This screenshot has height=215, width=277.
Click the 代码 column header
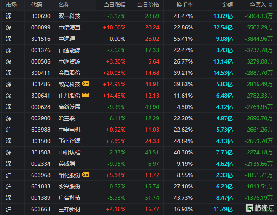(x=37, y=5)
